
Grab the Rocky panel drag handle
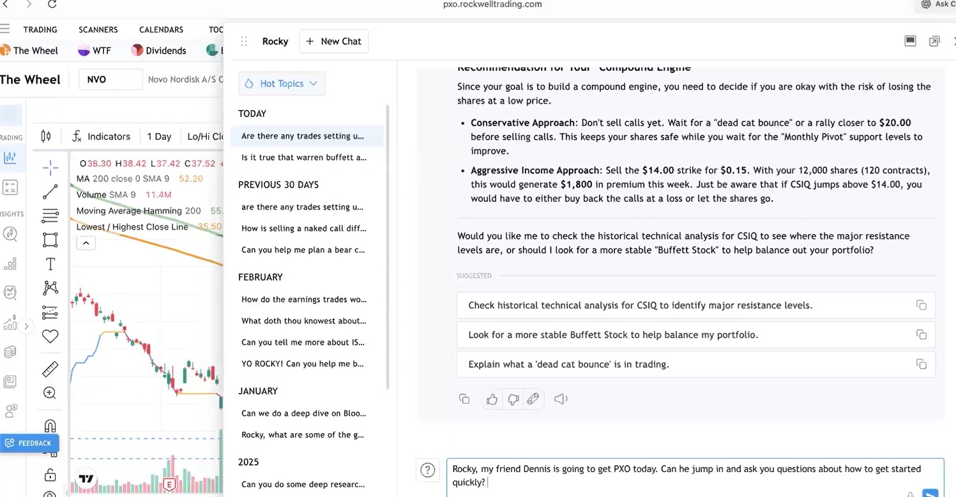pos(244,42)
